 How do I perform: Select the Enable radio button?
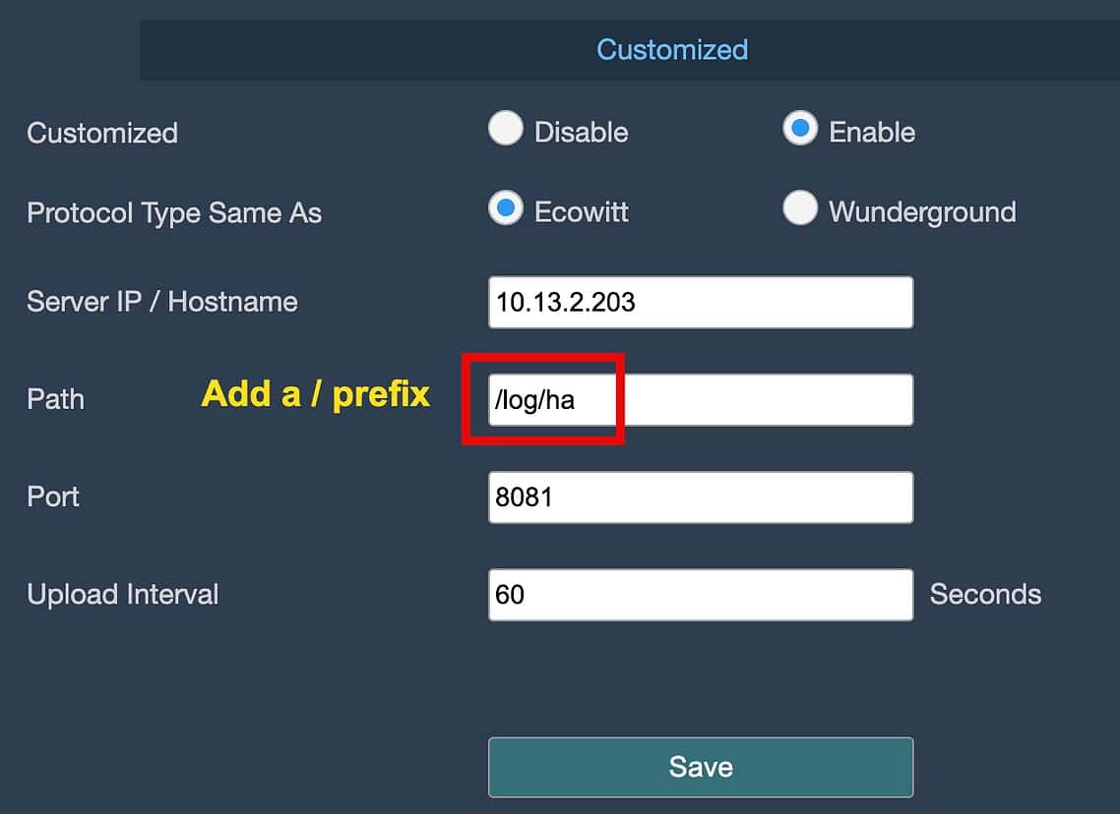pos(799,129)
